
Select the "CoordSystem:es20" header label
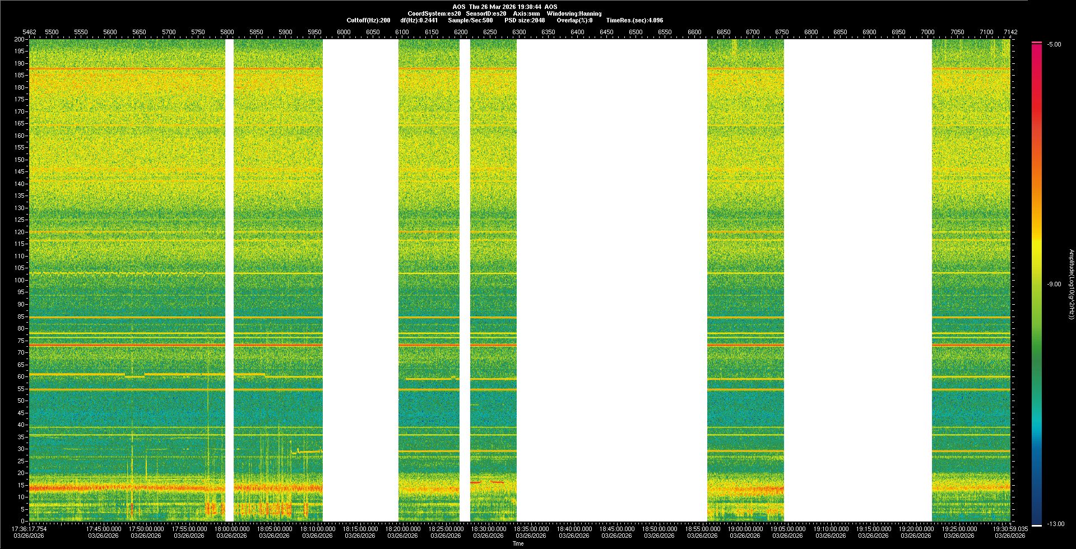(434, 13)
